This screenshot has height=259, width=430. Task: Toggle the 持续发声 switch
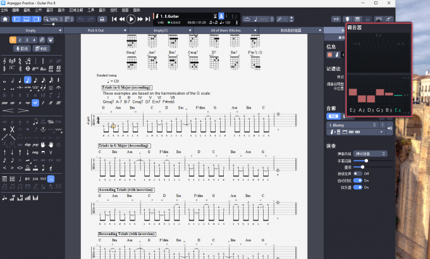(358, 173)
